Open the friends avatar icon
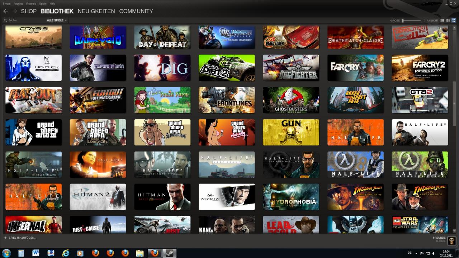The height and width of the screenshot is (258, 459). click(451, 240)
